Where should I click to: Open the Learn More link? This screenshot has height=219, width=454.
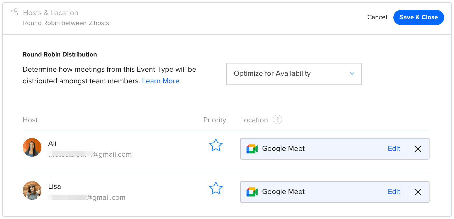(161, 81)
